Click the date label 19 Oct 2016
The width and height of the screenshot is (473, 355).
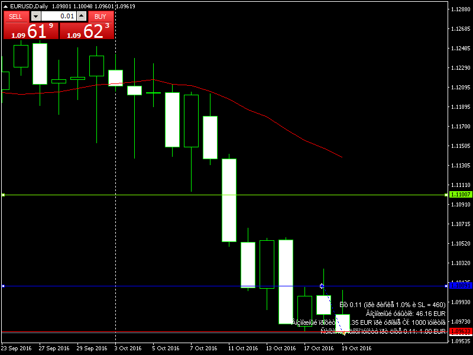click(x=357, y=348)
